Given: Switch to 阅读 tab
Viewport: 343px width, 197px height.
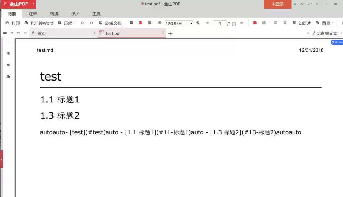Looking at the screenshot, I should tap(12, 14).
